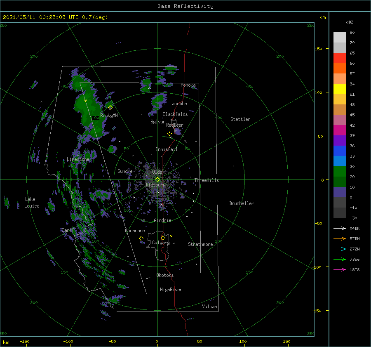Click the yellow radar-site diamond at map center
Viewport: 371px width, 347px height.
157,179
